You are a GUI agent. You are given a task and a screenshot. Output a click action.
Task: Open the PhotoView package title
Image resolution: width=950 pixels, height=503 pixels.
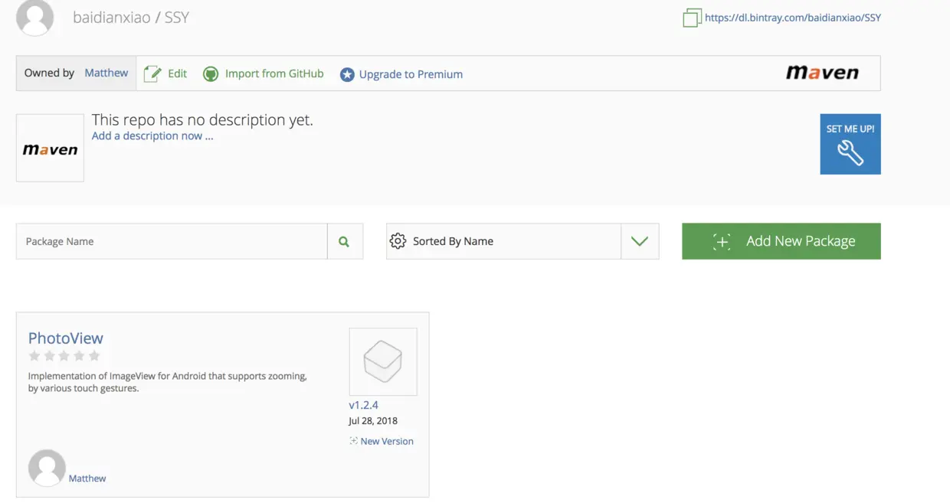66,338
